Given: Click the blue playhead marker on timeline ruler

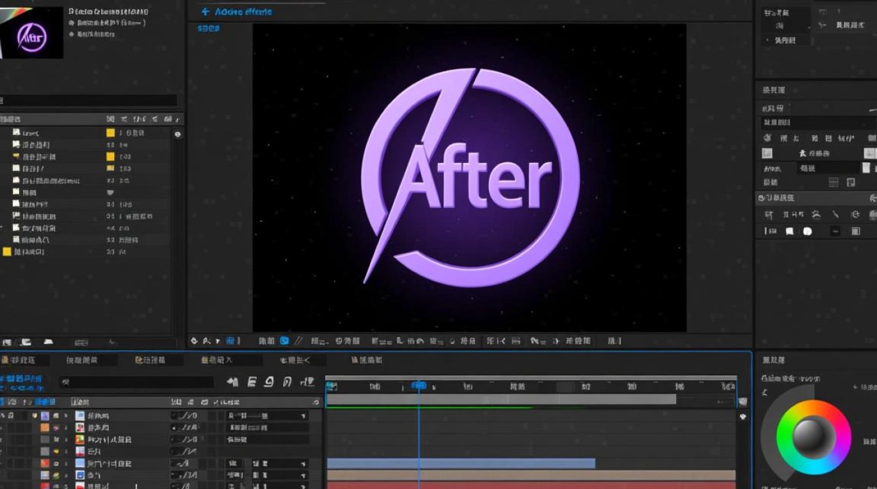Looking at the screenshot, I should [418, 386].
